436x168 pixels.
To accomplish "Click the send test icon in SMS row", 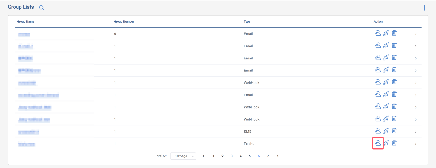I will click(x=386, y=131).
